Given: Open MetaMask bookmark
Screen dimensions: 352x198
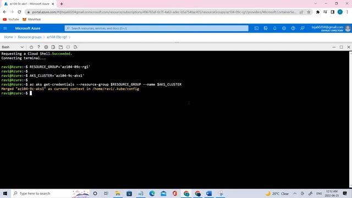Looking at the screenshot, I should 32,20.
